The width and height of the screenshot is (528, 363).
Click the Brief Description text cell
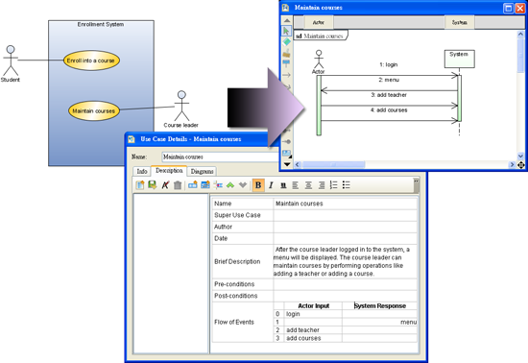346,261
